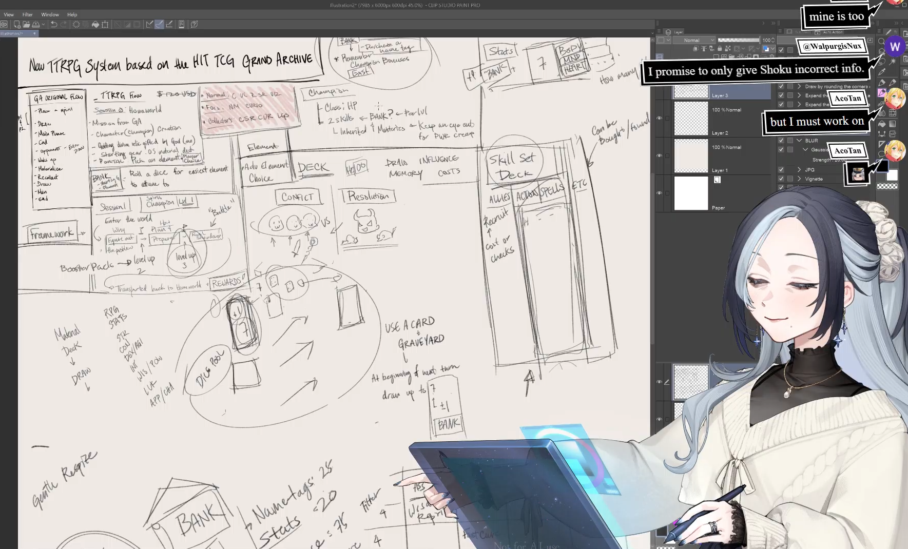The height and width of the screenshot is (549, 908).
Task: Hide the Paper layer eye icon
Action: (x=659, y=193)
